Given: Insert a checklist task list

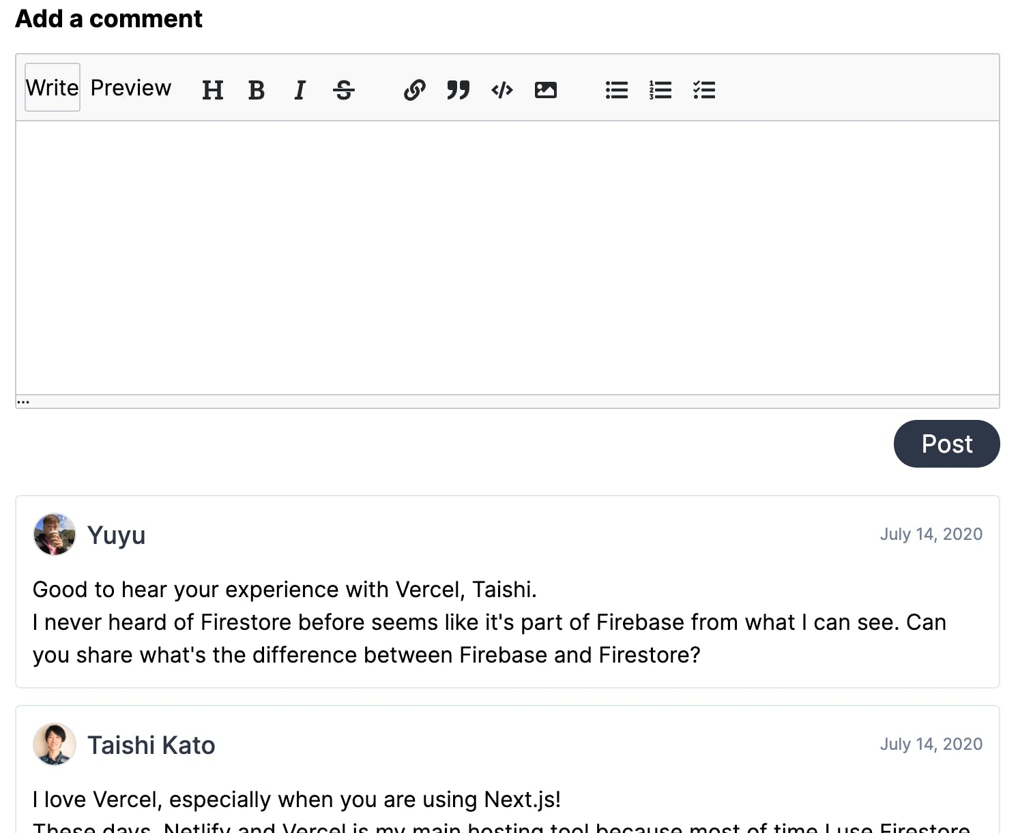Looking at the screenshot, I should pyautogui.click(x=703, y=90).
